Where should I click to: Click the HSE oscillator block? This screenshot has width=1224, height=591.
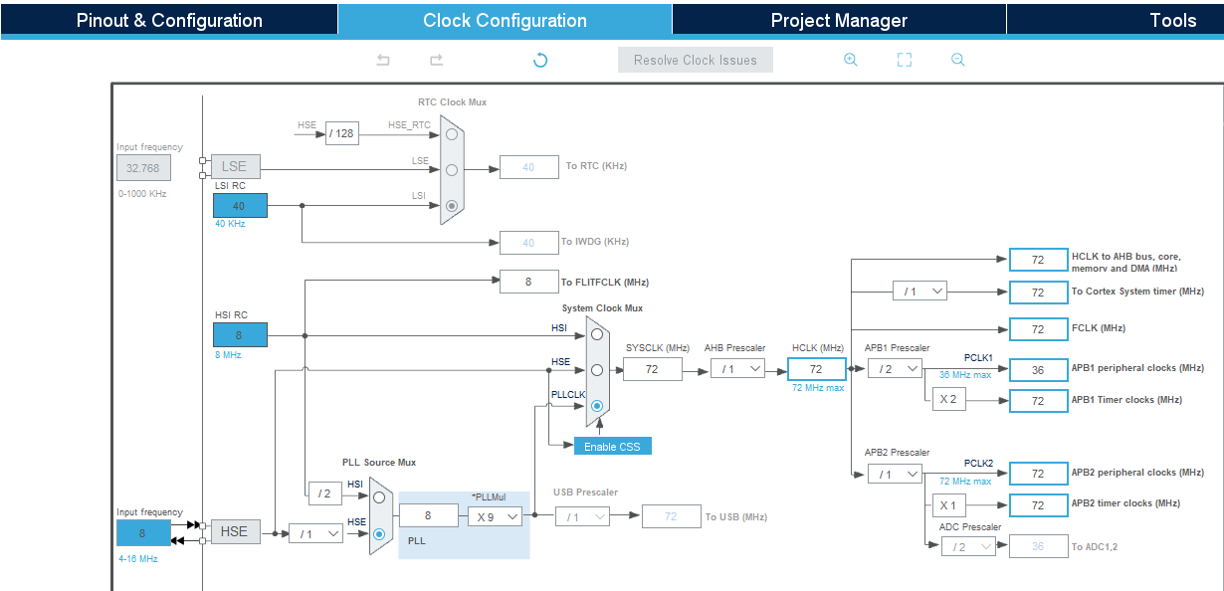click(234, 531)
